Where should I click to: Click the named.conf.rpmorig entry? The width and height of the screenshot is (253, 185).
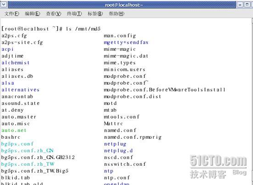(132, 137)
